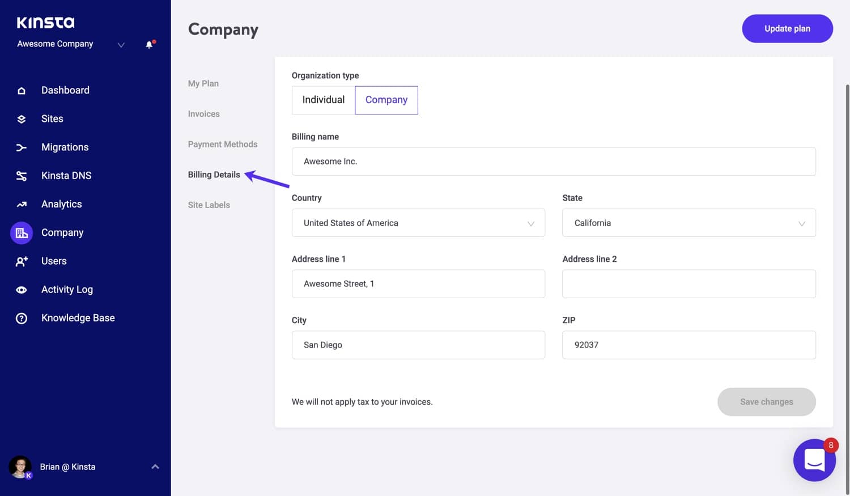Image resolution: width=850 pixels, height=496 pixels.
Task: Click the ZIP field
Action: pos(689,345)
